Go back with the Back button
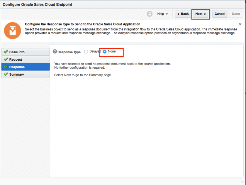The image size is (246, 185). (x=183, y=14)
